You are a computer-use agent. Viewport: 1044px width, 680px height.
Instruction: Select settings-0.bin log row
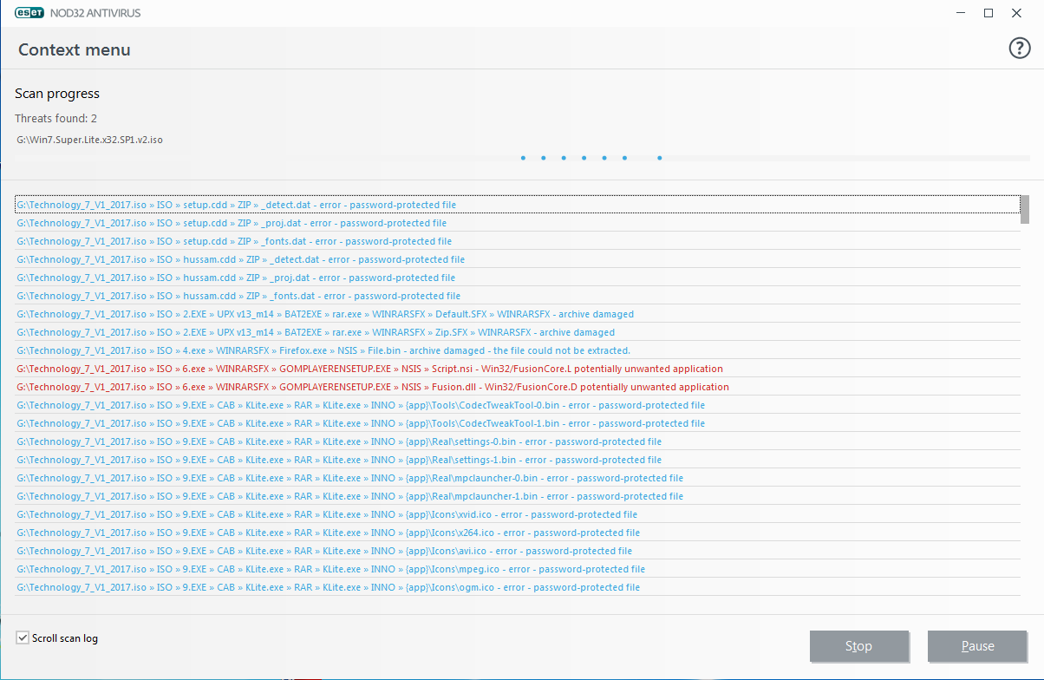point(517,441)
